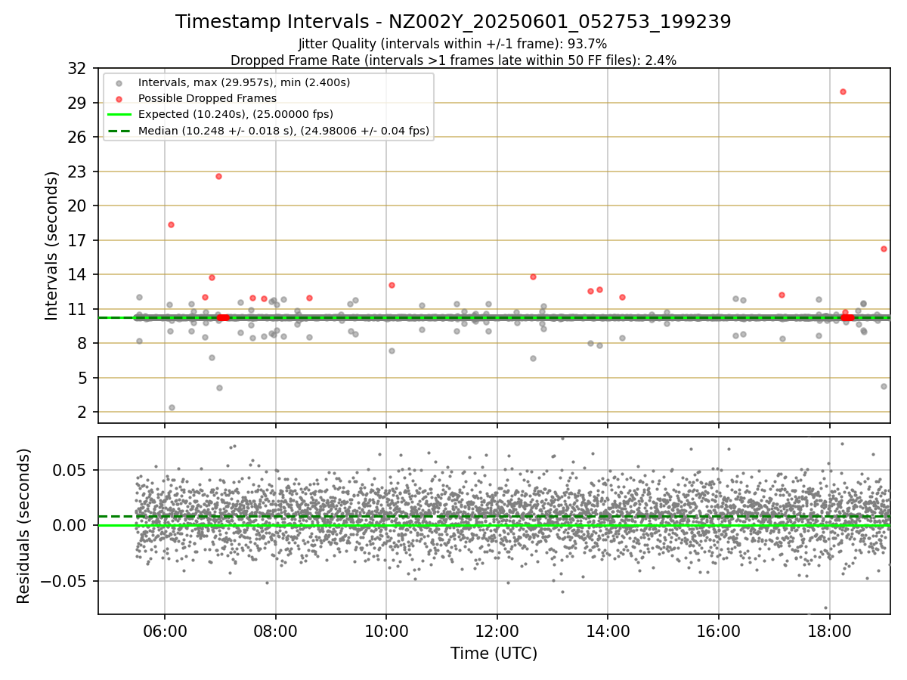Click legend entry Possible Dropped Frames
The height and width of the screenshot is (680, 907).
pos(207,98)
